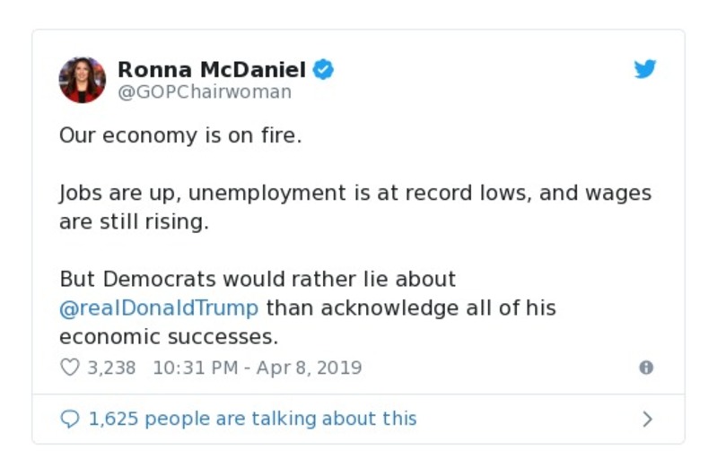Click the 3,238 likes count
Image resolution: width=717 pixels, height=476 pixels.
(111, 368)
